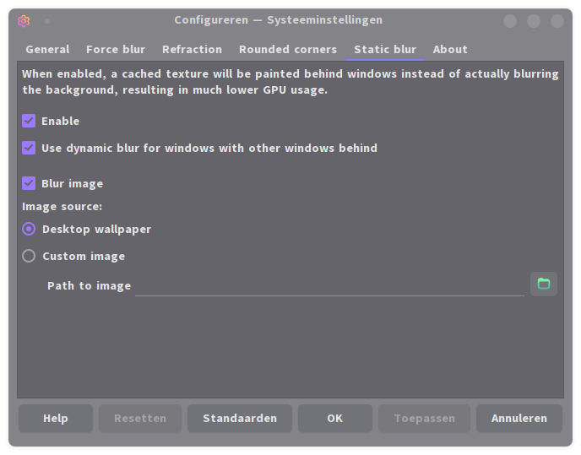Cancel with the Annuleren button
The image size is (581, 455).
519,418
